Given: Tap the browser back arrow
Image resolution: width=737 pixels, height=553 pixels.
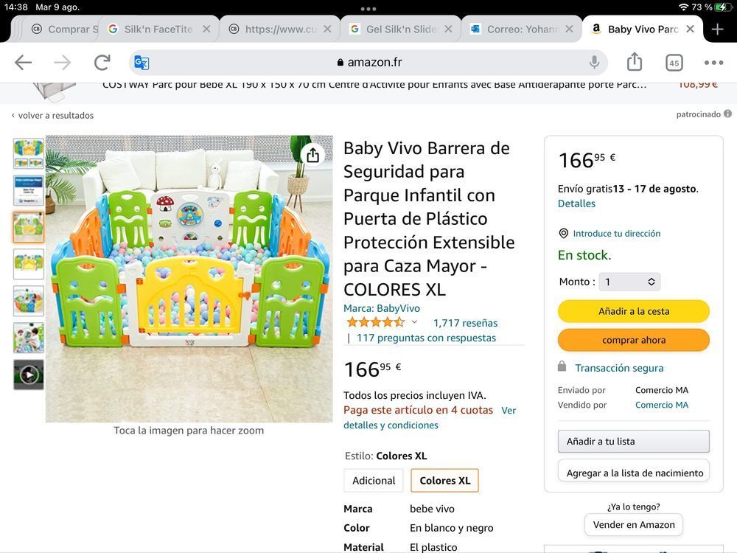Looking at the screenshot, I should pos(23,63).
